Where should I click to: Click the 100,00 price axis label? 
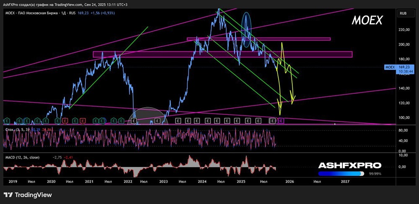pos(403,117)
